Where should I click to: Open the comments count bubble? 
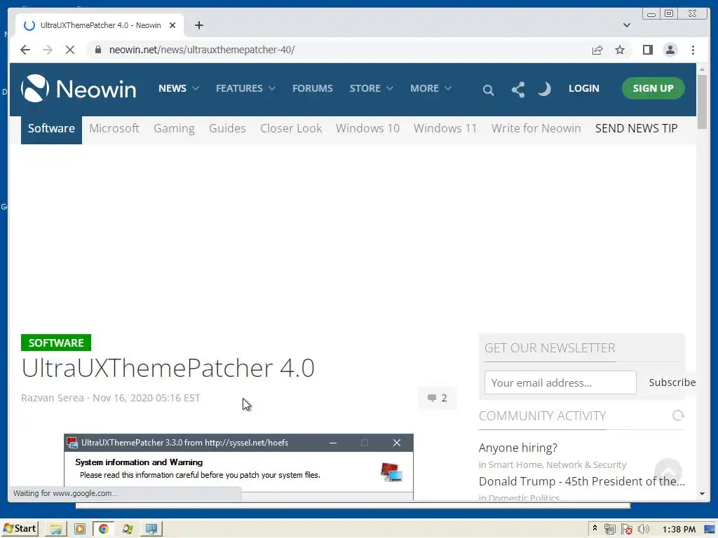(x=438, y=398)
